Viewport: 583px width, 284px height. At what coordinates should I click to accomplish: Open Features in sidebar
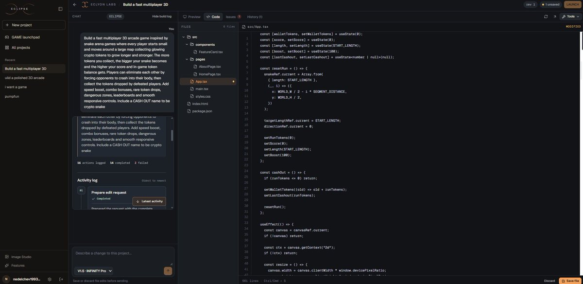[34, 266]
